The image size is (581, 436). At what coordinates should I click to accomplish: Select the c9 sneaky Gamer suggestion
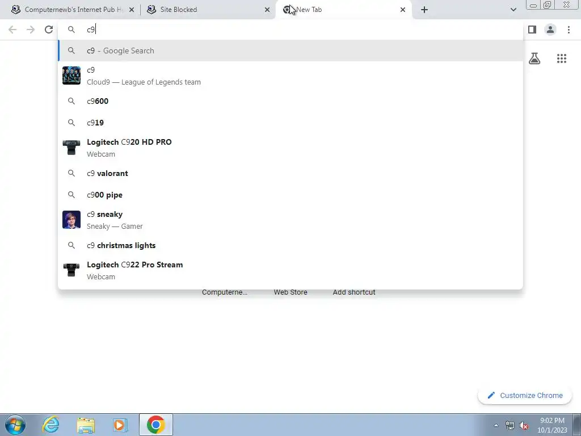[290, 220]
